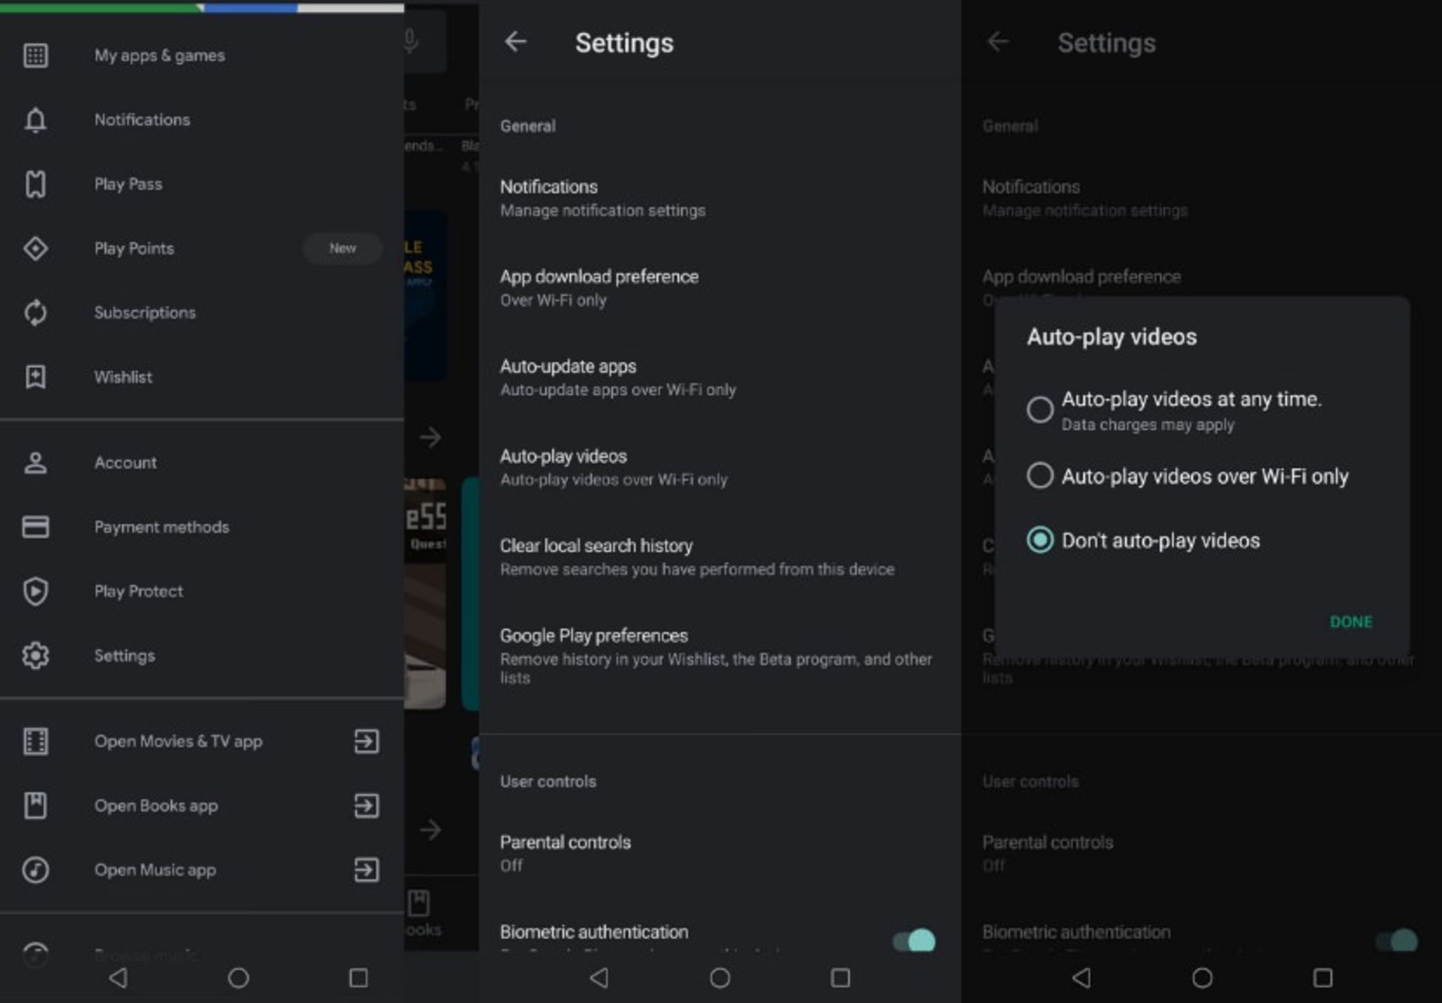Click the Play Pass ticket icon

(x=35, y=184)
